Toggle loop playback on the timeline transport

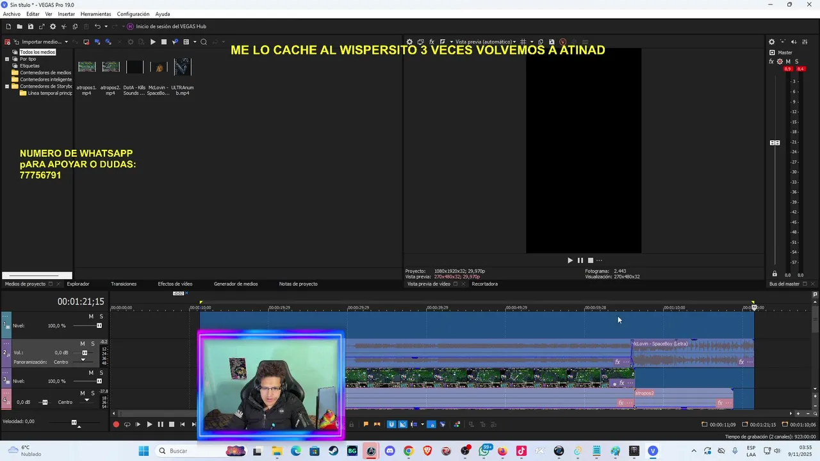point(127,424)
